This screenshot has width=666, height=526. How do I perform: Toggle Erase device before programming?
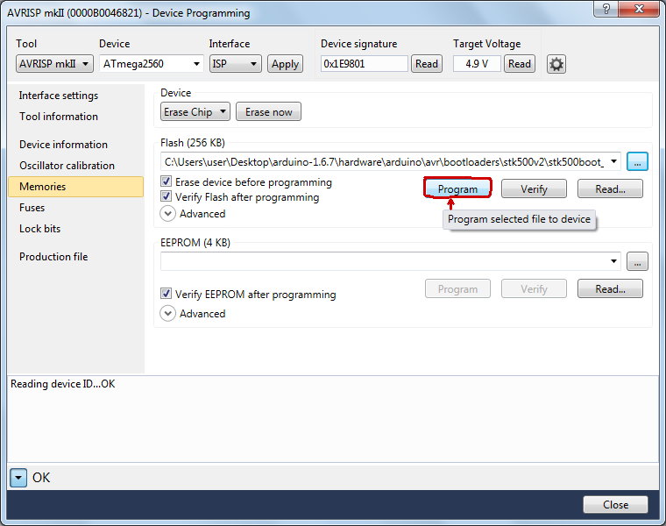166,182
